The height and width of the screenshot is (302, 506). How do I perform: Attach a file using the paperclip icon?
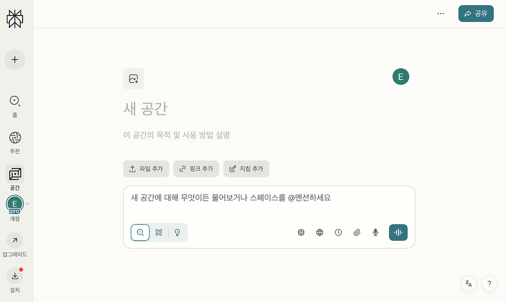[x=357, y=232]
